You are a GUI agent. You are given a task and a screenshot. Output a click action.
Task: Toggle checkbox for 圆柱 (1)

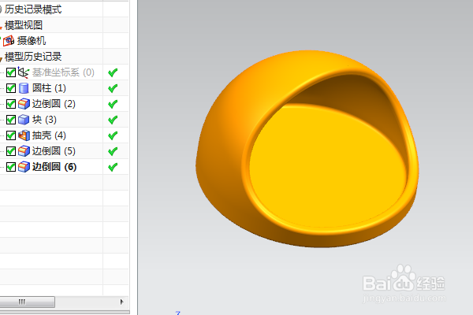(11, 88)
